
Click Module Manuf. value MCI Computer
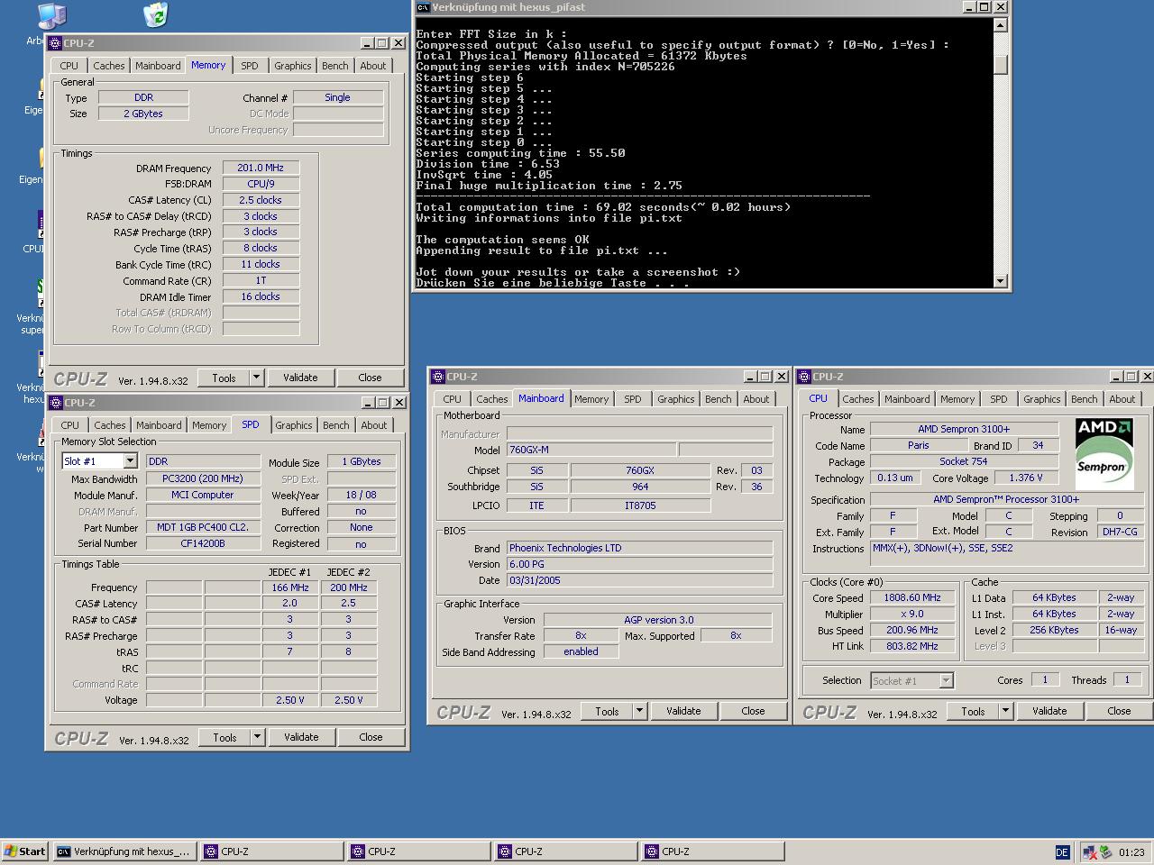tap(203, 495)
